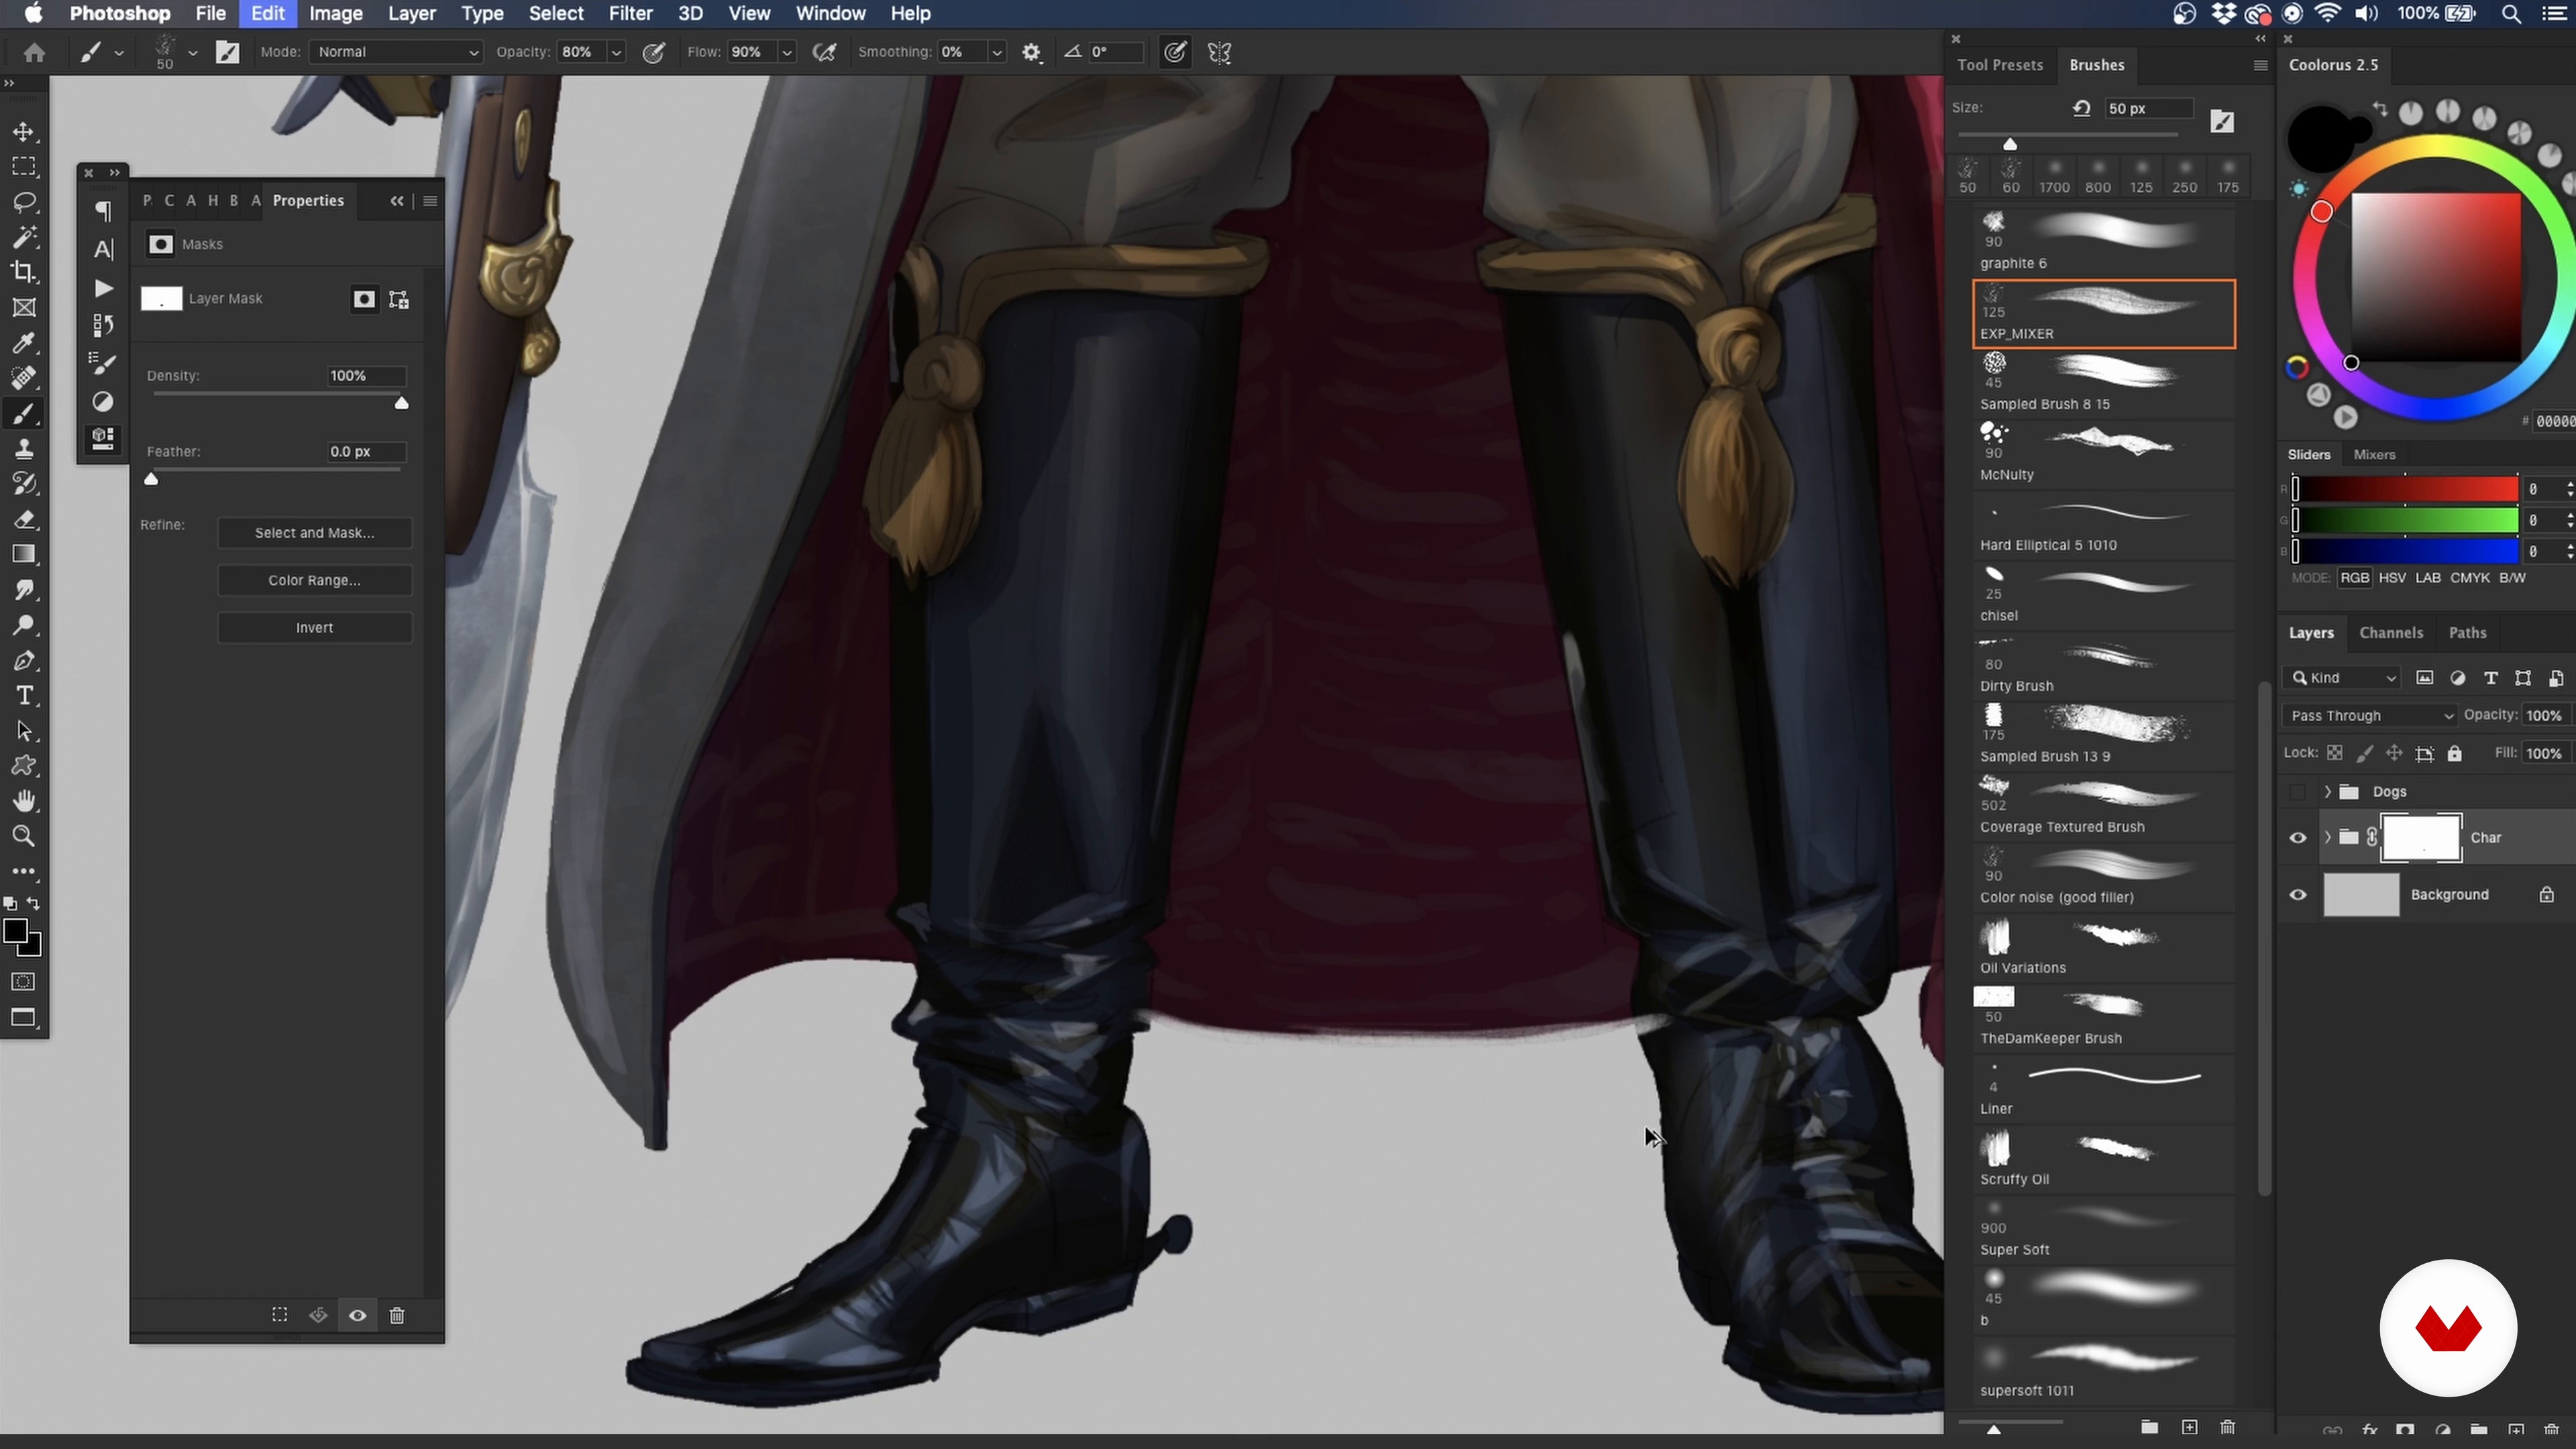Viewport: 2576px width, 1449px height.
Task: Select the Eyedropper tool
Action: (x=24, y=343)
